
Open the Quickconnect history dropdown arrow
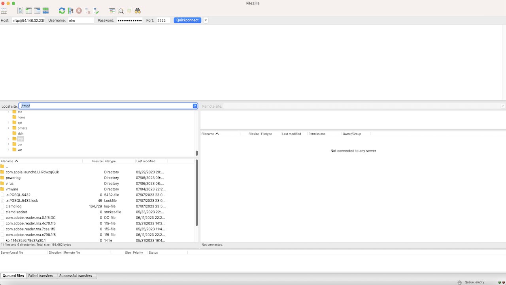206,20
